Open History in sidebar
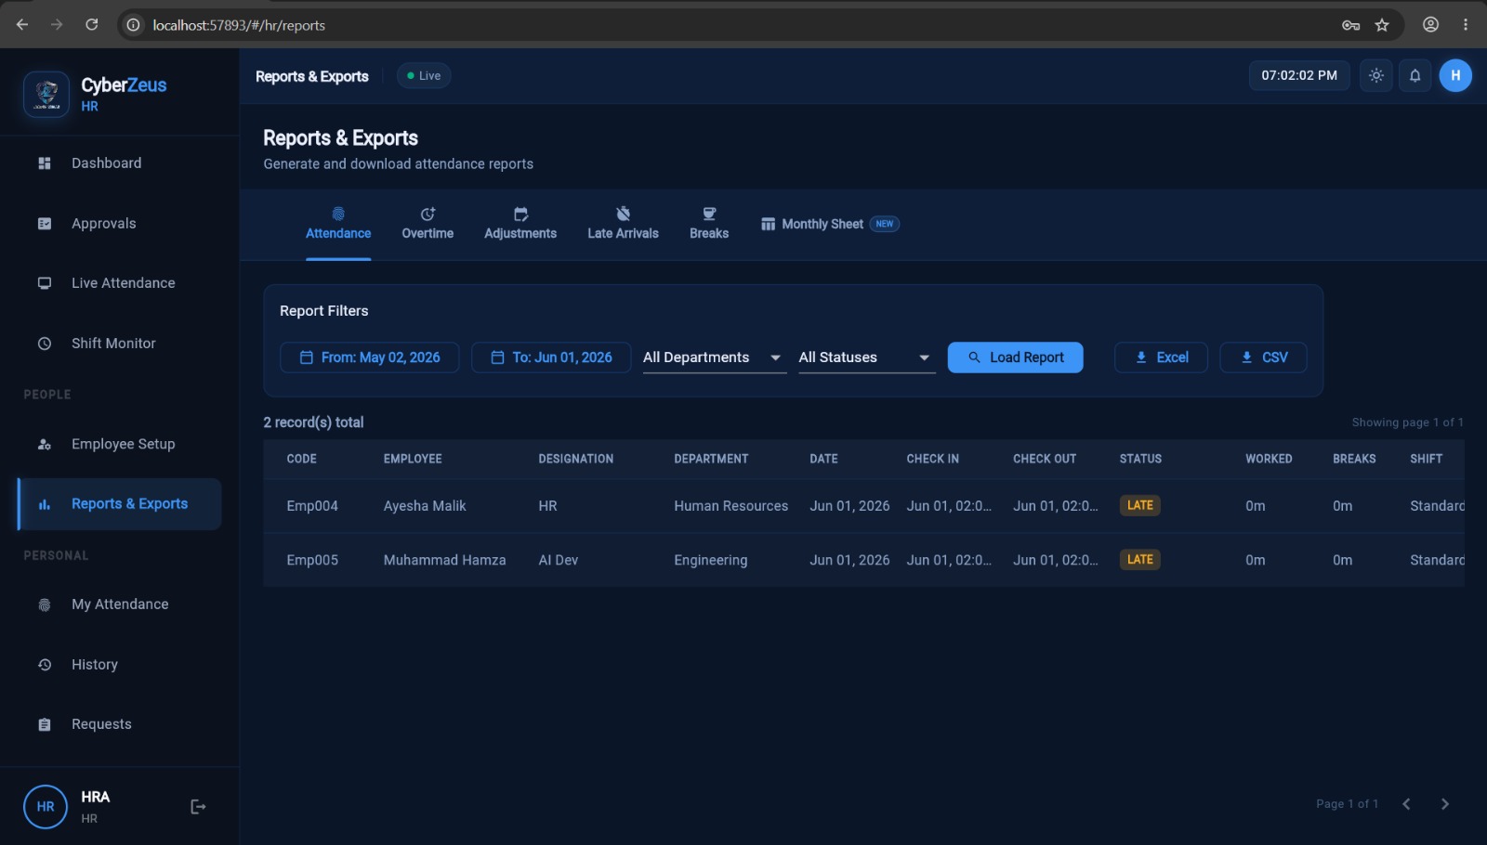1487x845 pixels. [119, 665]
